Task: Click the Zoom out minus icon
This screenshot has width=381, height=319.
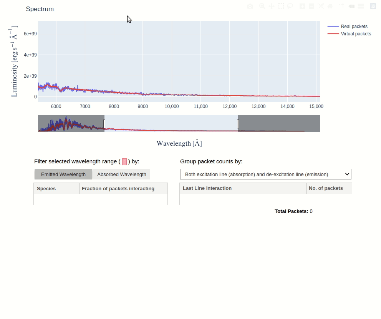Action: pyautogui.click(x=311, y=6)
